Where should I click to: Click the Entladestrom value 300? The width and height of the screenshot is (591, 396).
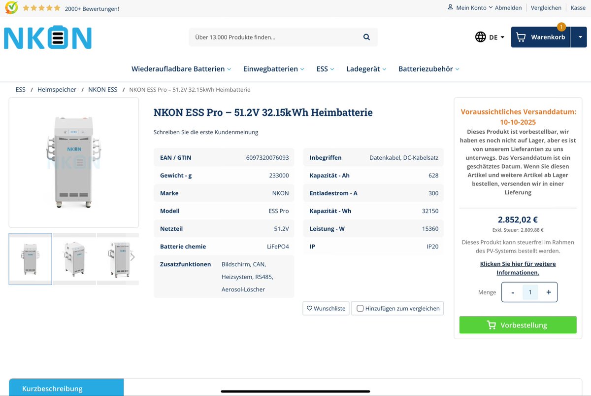click(433, 193)
